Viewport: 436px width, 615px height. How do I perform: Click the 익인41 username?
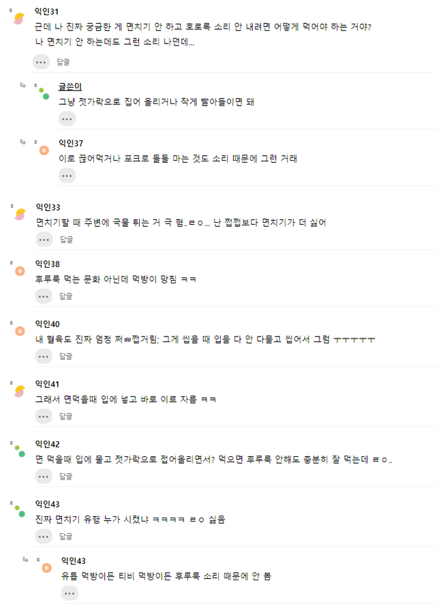48,384
